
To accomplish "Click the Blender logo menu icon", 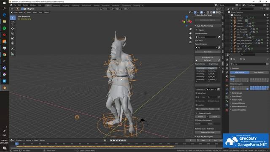I will (x=11, y=5).
